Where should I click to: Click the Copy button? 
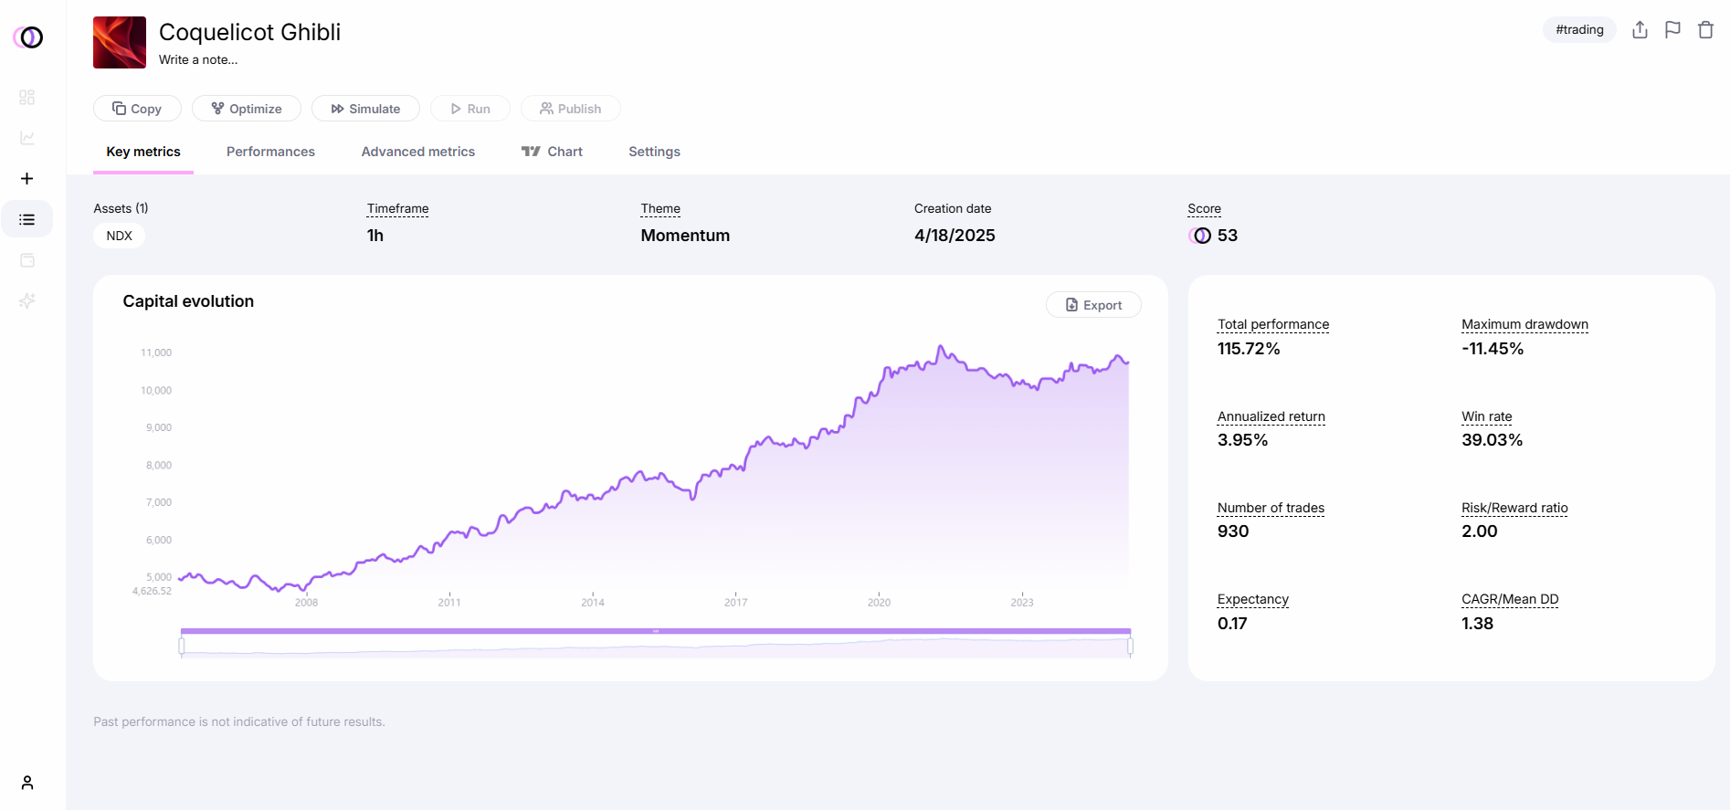[137, 109]
